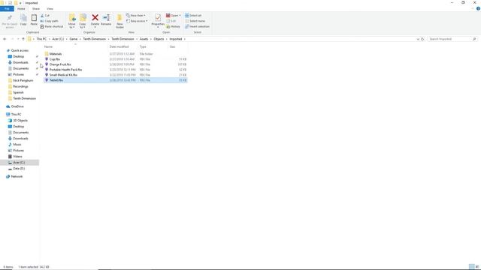Click Select all in the ribbon
This screenshot has width=481, height=270.
[x=193, y=16]
